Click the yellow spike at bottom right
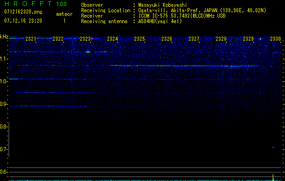The image size is (285, 181). coord(273,176)
